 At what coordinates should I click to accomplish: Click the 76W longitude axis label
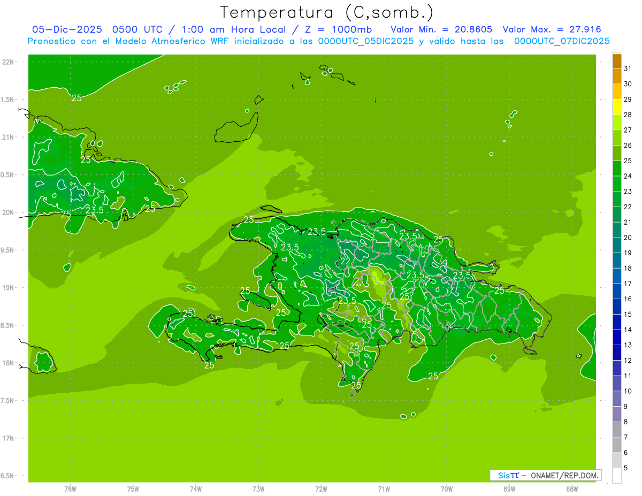[x=70, y=489]
